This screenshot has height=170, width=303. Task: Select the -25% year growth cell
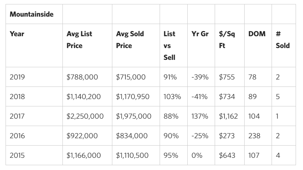pos(201,136)
